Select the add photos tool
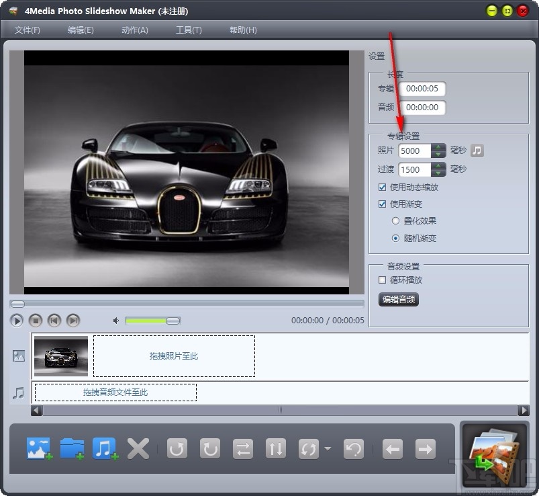The image size is (539, 496). 38,448
